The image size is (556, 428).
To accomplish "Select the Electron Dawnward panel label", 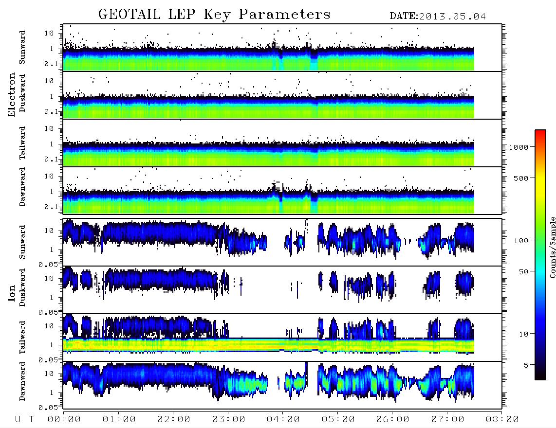I will coord(22,187).
